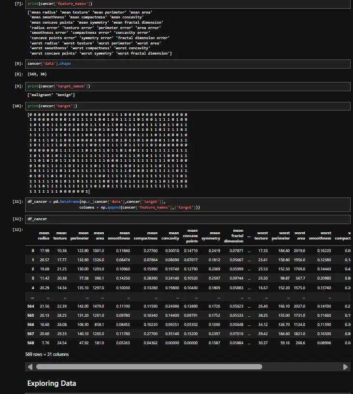Click code cell 8 with cancer data shape

188,64
